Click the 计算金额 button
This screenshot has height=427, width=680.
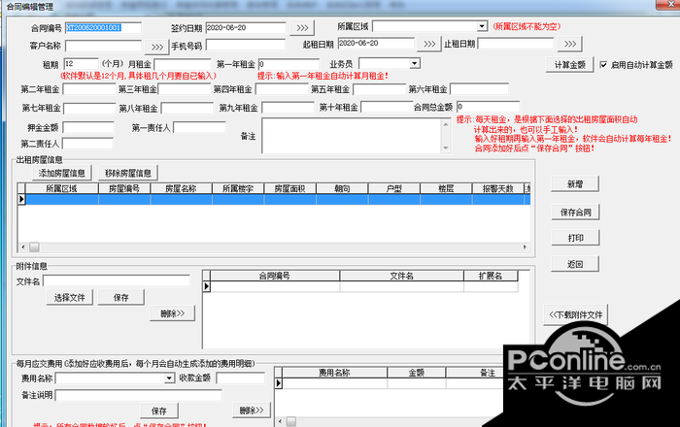click(x=570, y=65)
